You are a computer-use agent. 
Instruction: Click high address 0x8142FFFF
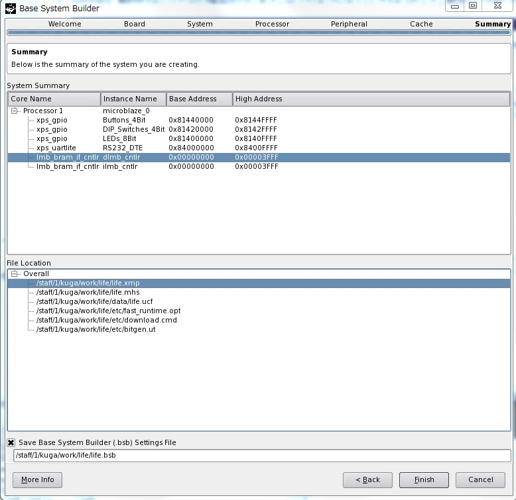coord(256,129)
